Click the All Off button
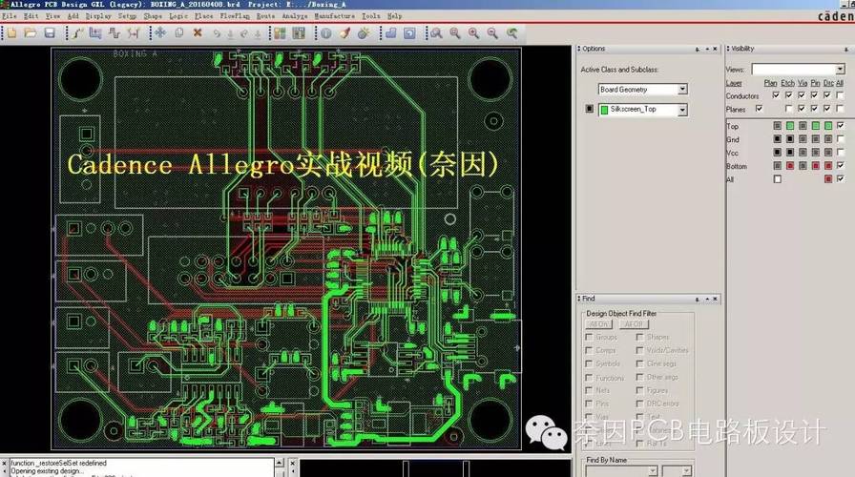Viewport: 855px width, 477px height. pyautogui.click(x=633, y=324)
